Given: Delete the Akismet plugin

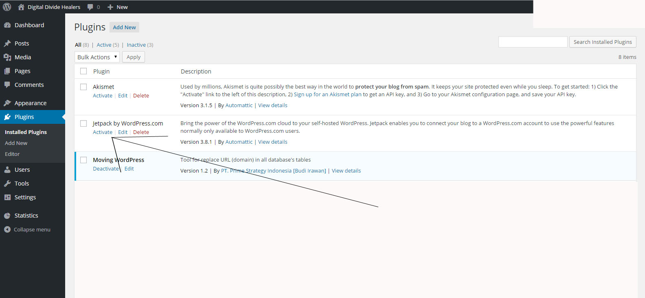Looking at the screenshot, I should point(141,95).
